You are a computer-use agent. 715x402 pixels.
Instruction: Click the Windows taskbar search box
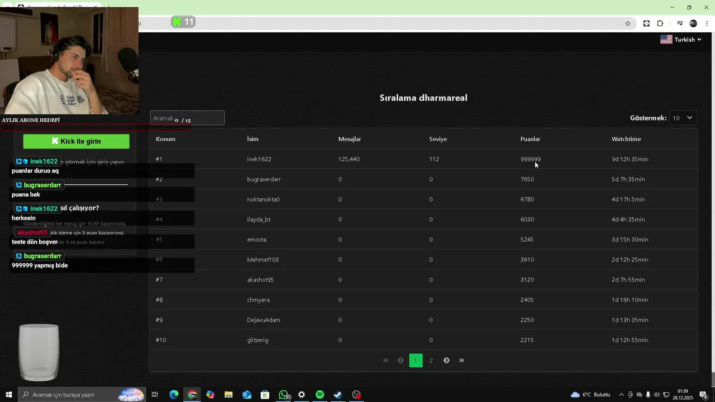82,395
